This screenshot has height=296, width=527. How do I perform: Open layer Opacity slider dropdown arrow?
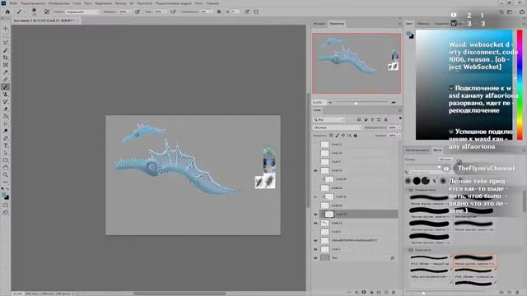(399, 127)
